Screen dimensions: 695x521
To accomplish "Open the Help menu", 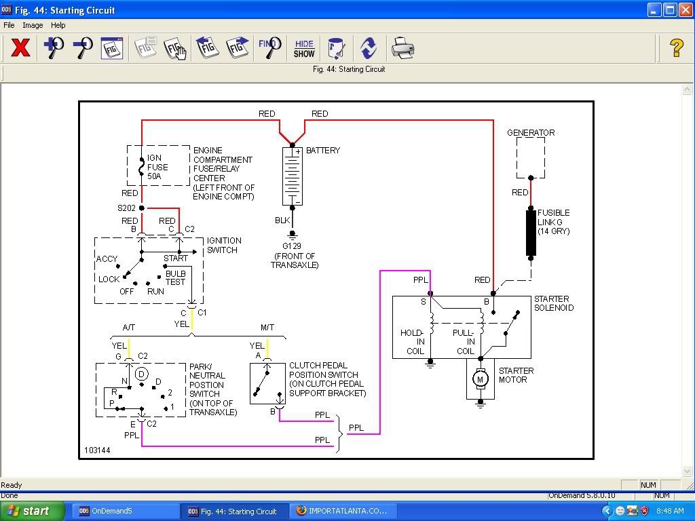I will (x=58, y=25).
